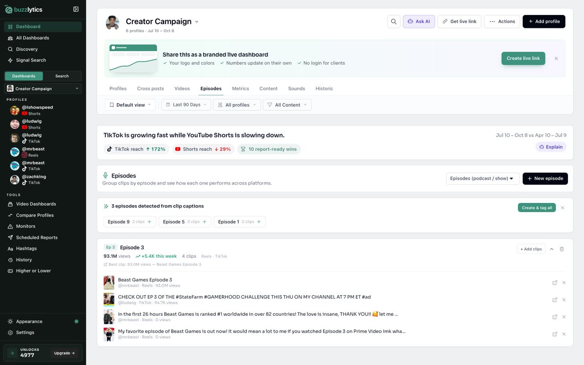Open All profiles filter dropdown
Viewport: 584px width, 365px height.
click(237, 105)
